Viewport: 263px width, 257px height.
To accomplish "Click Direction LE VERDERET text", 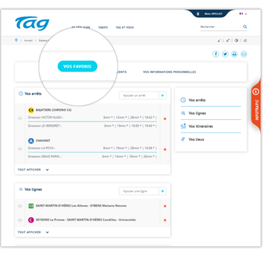I will pos(45,126).
